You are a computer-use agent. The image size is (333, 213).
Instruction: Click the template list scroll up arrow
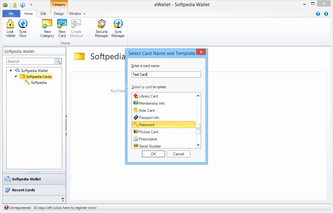(x=198, y=96)
